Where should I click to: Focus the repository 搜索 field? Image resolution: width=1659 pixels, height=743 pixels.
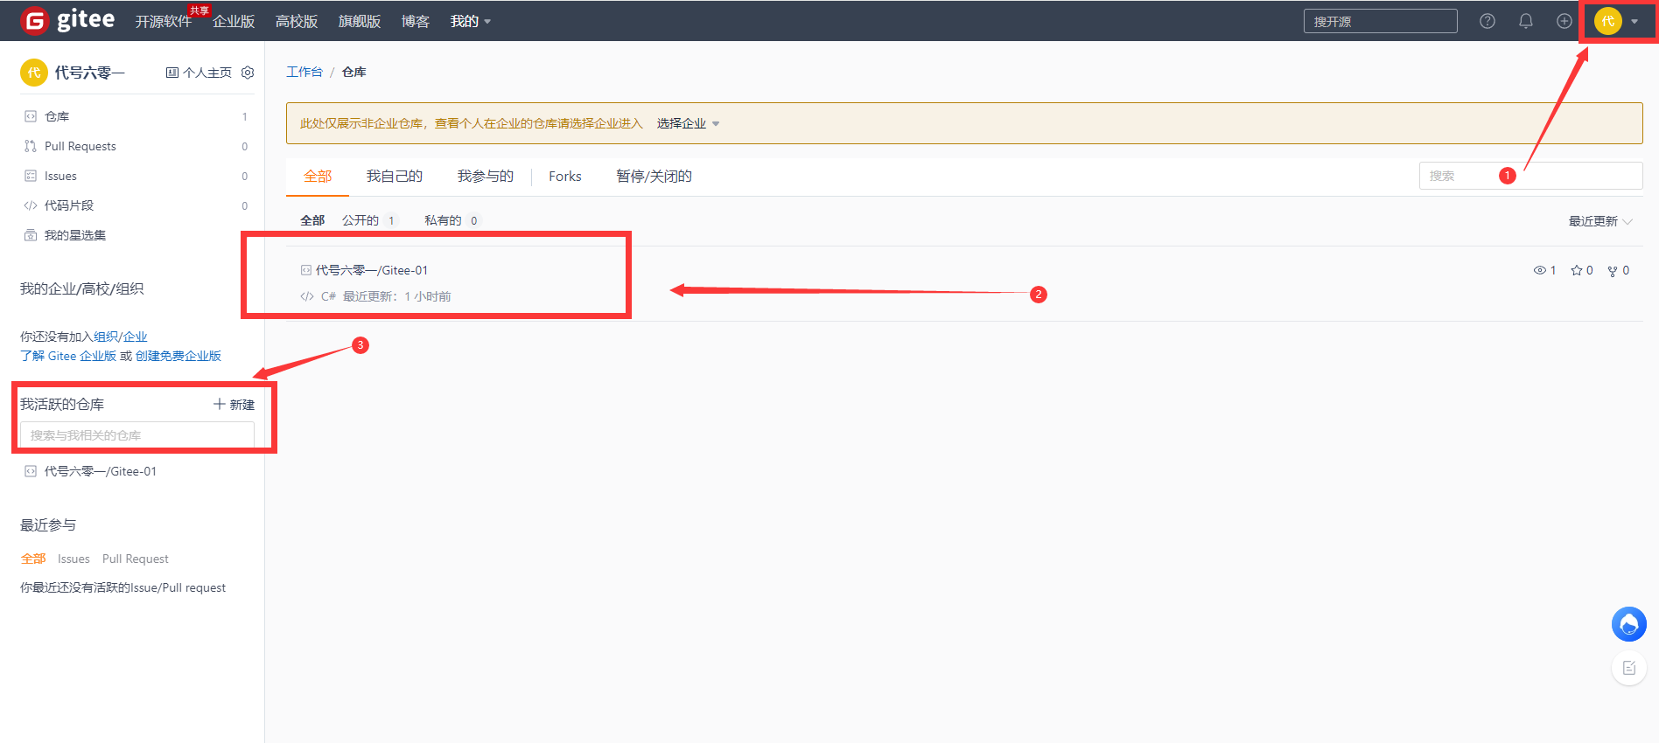[x=1530, y=176]
